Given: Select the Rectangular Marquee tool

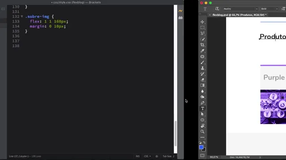Looking at the screenshot, I should click(x=202, y=28).
